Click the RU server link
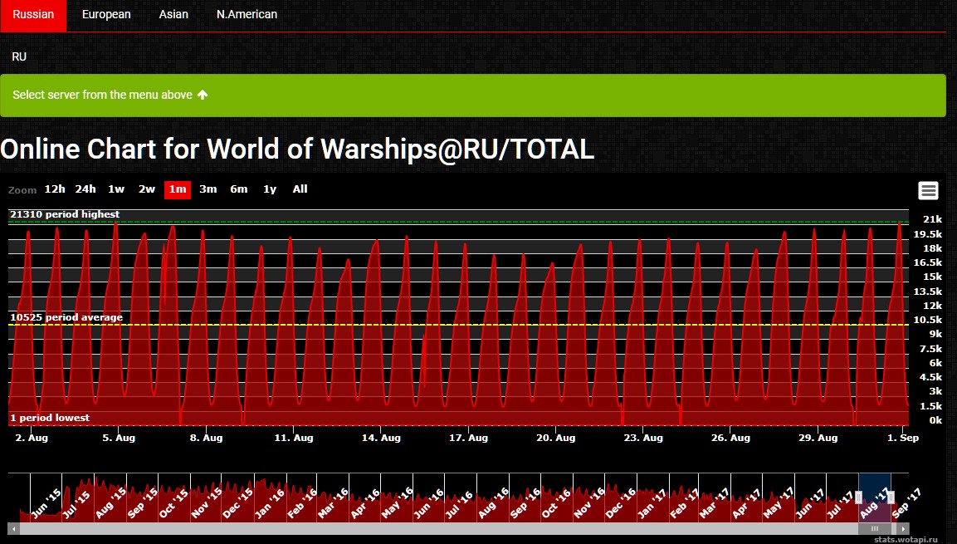The height and width of the screenshot is (544, 957). (19, 56)
